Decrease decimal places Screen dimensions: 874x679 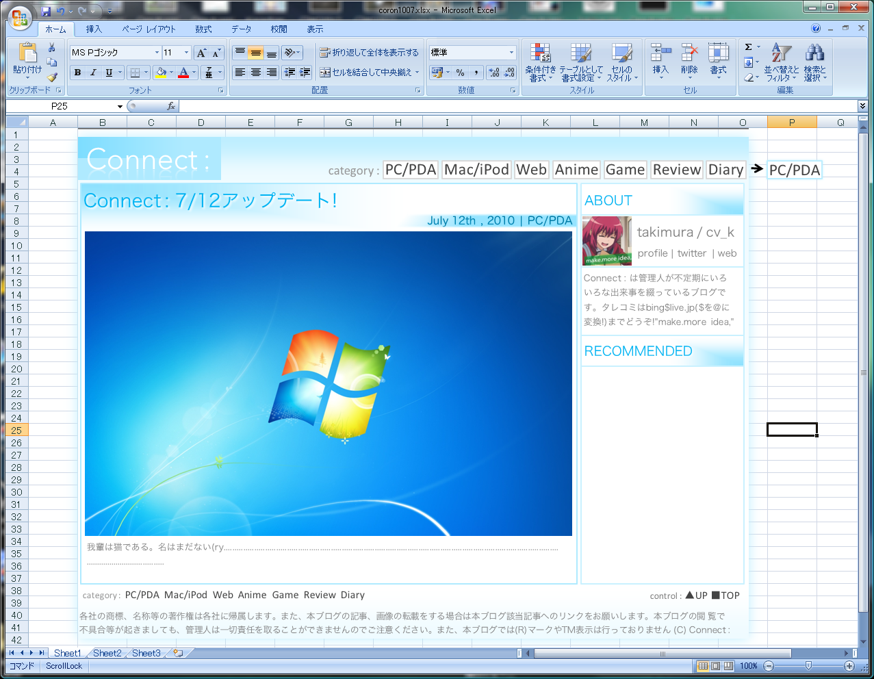509,73
